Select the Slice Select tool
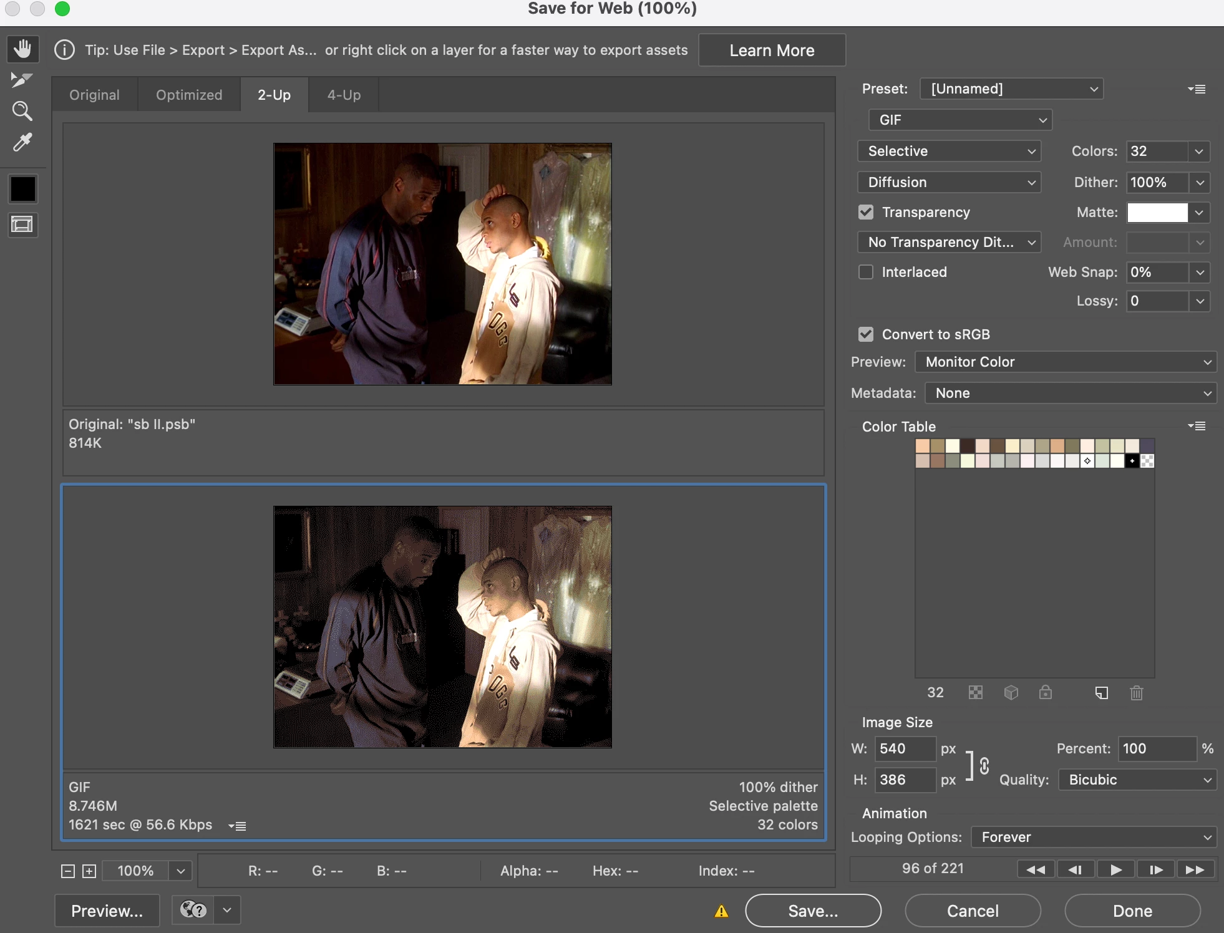 pos(21,80)
